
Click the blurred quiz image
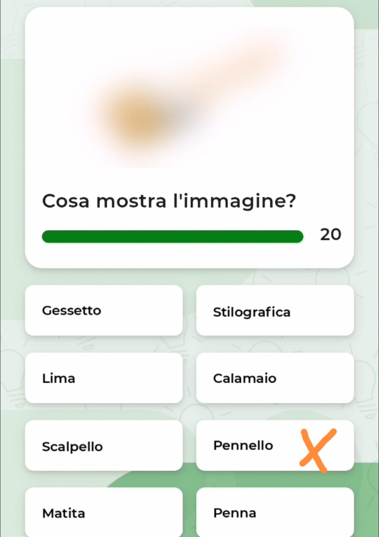(x=189, y=98)
